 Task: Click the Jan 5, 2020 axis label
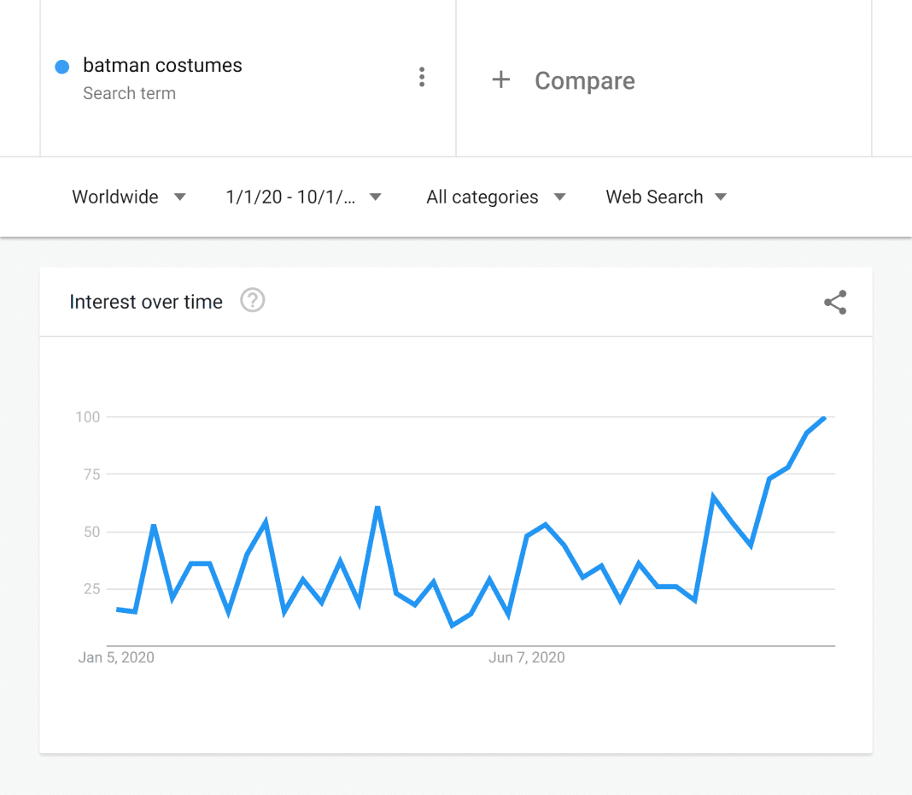click(x=115, y=657)
